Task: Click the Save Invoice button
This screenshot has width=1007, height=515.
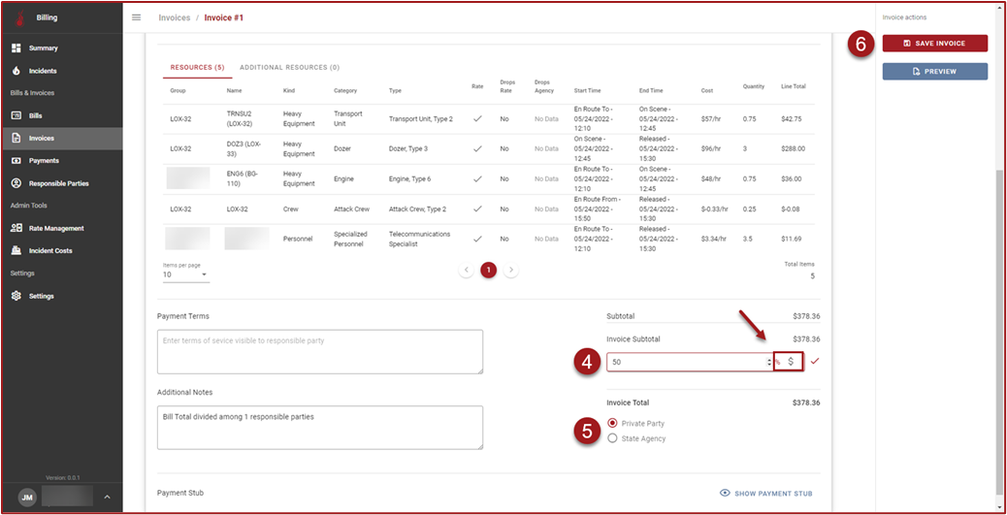Action: (x=934, y=44)
